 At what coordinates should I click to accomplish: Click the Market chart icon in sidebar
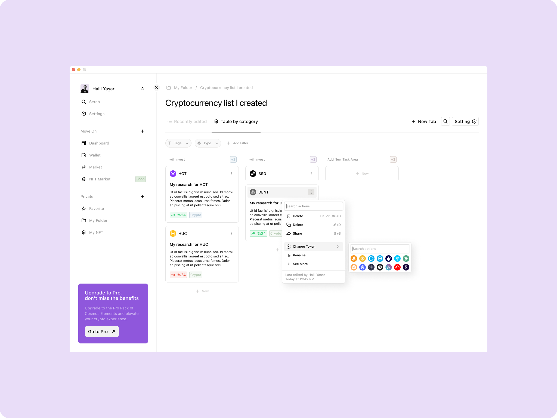(84, 167)
